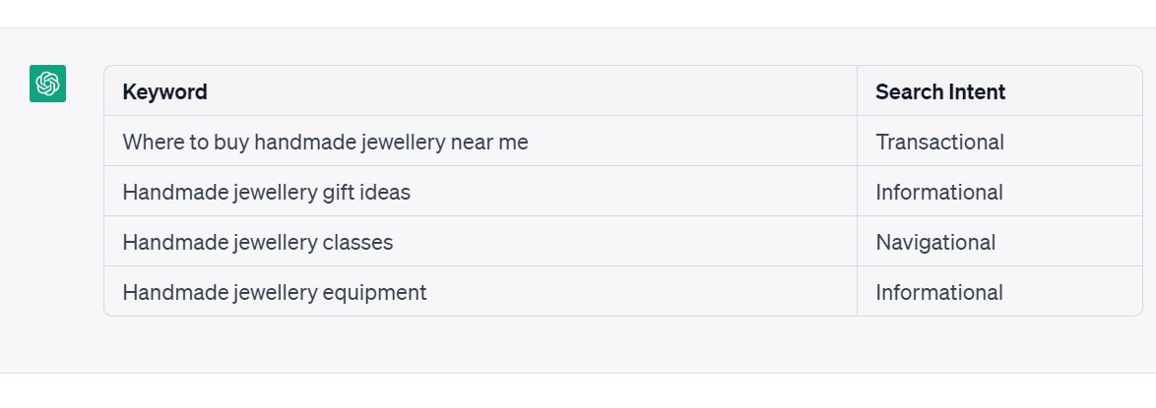Click Informational intent beside gift ideas
1156x408 pixels.
[x=999, y=192]
